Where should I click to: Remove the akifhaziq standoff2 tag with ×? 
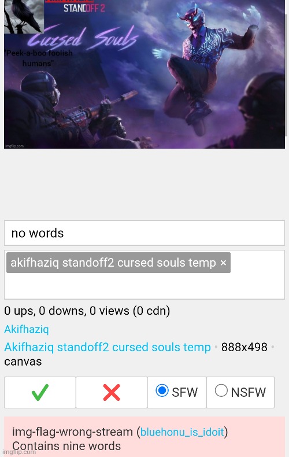point(223,263)
